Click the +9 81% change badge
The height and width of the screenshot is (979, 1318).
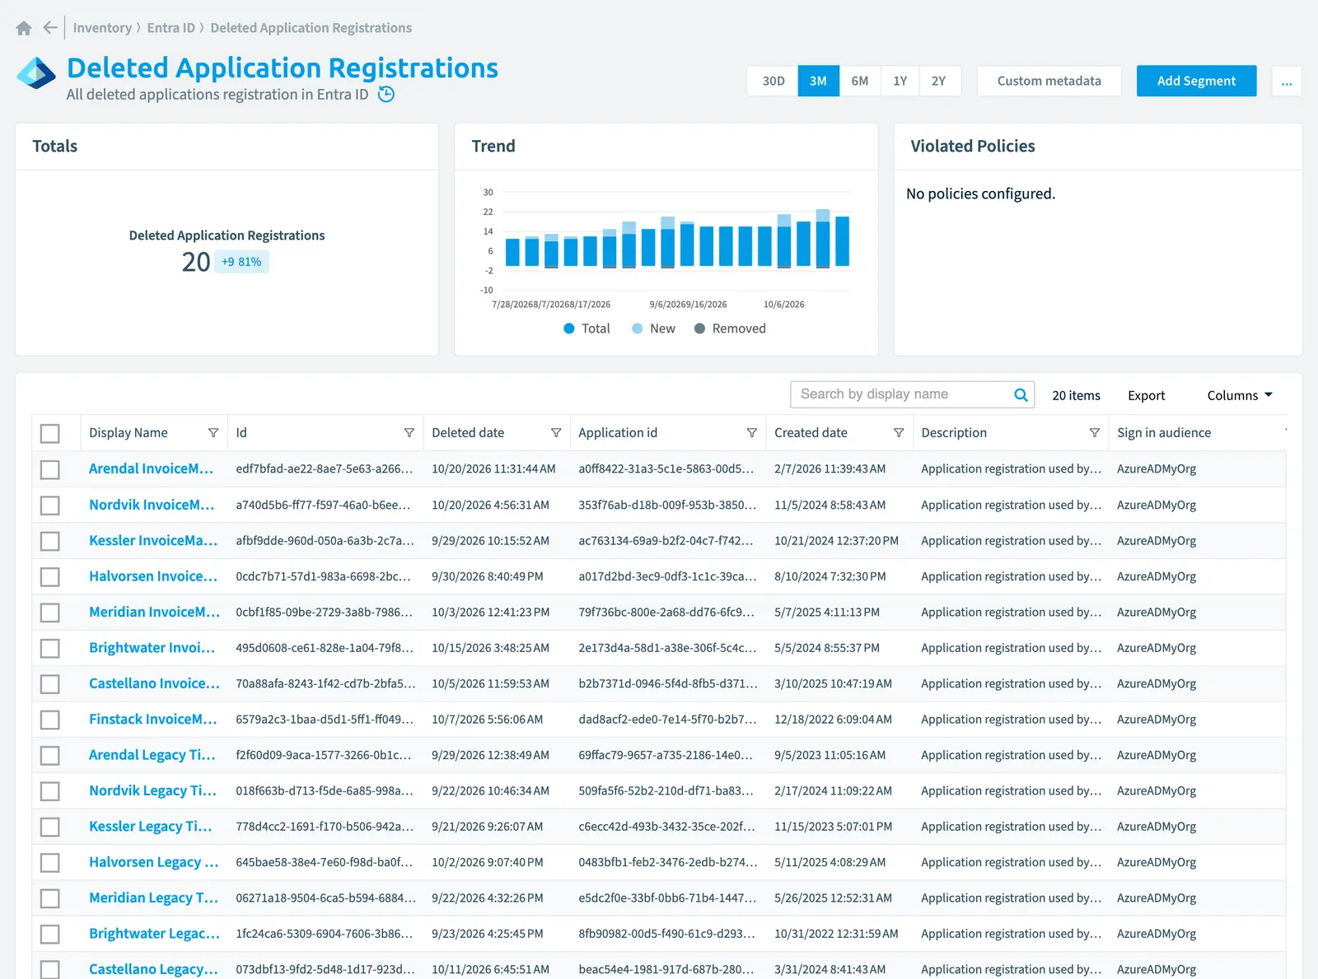pyautogui.click(x=241, y=262)
